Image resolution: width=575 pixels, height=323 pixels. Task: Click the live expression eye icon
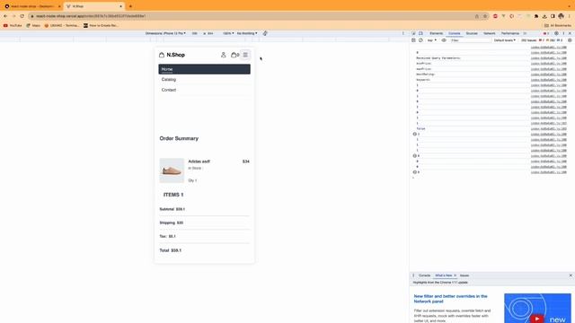pos(444,40)
